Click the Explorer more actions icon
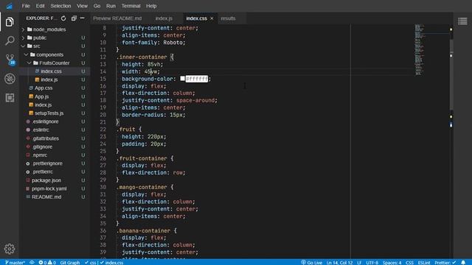 click(83, 18)
